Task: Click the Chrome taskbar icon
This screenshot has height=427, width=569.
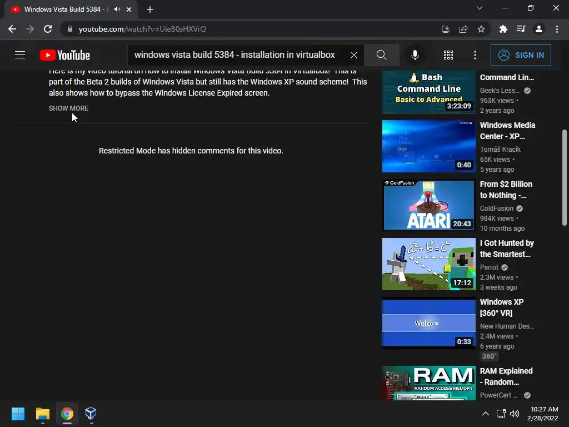Action: coord(67,414)
